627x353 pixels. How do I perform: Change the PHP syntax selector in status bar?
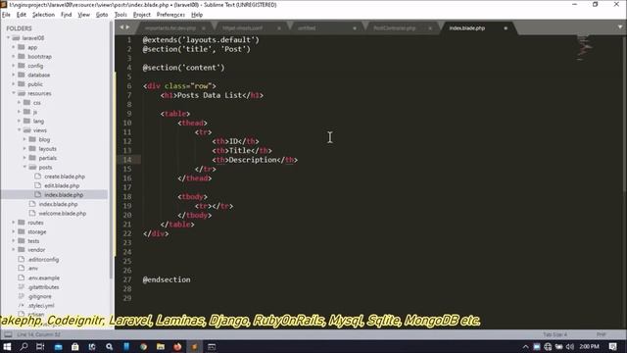601,334
